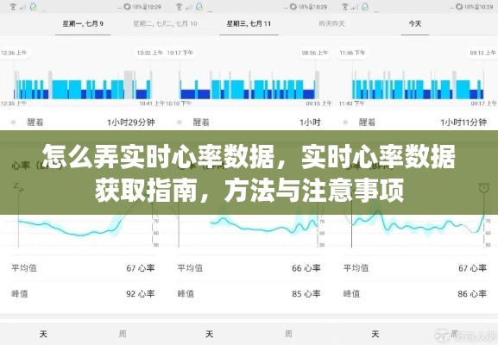Tap the grey dot beside 醒着 1小时11分钟
Screen dimensions: 498x345
pos(345,122)
